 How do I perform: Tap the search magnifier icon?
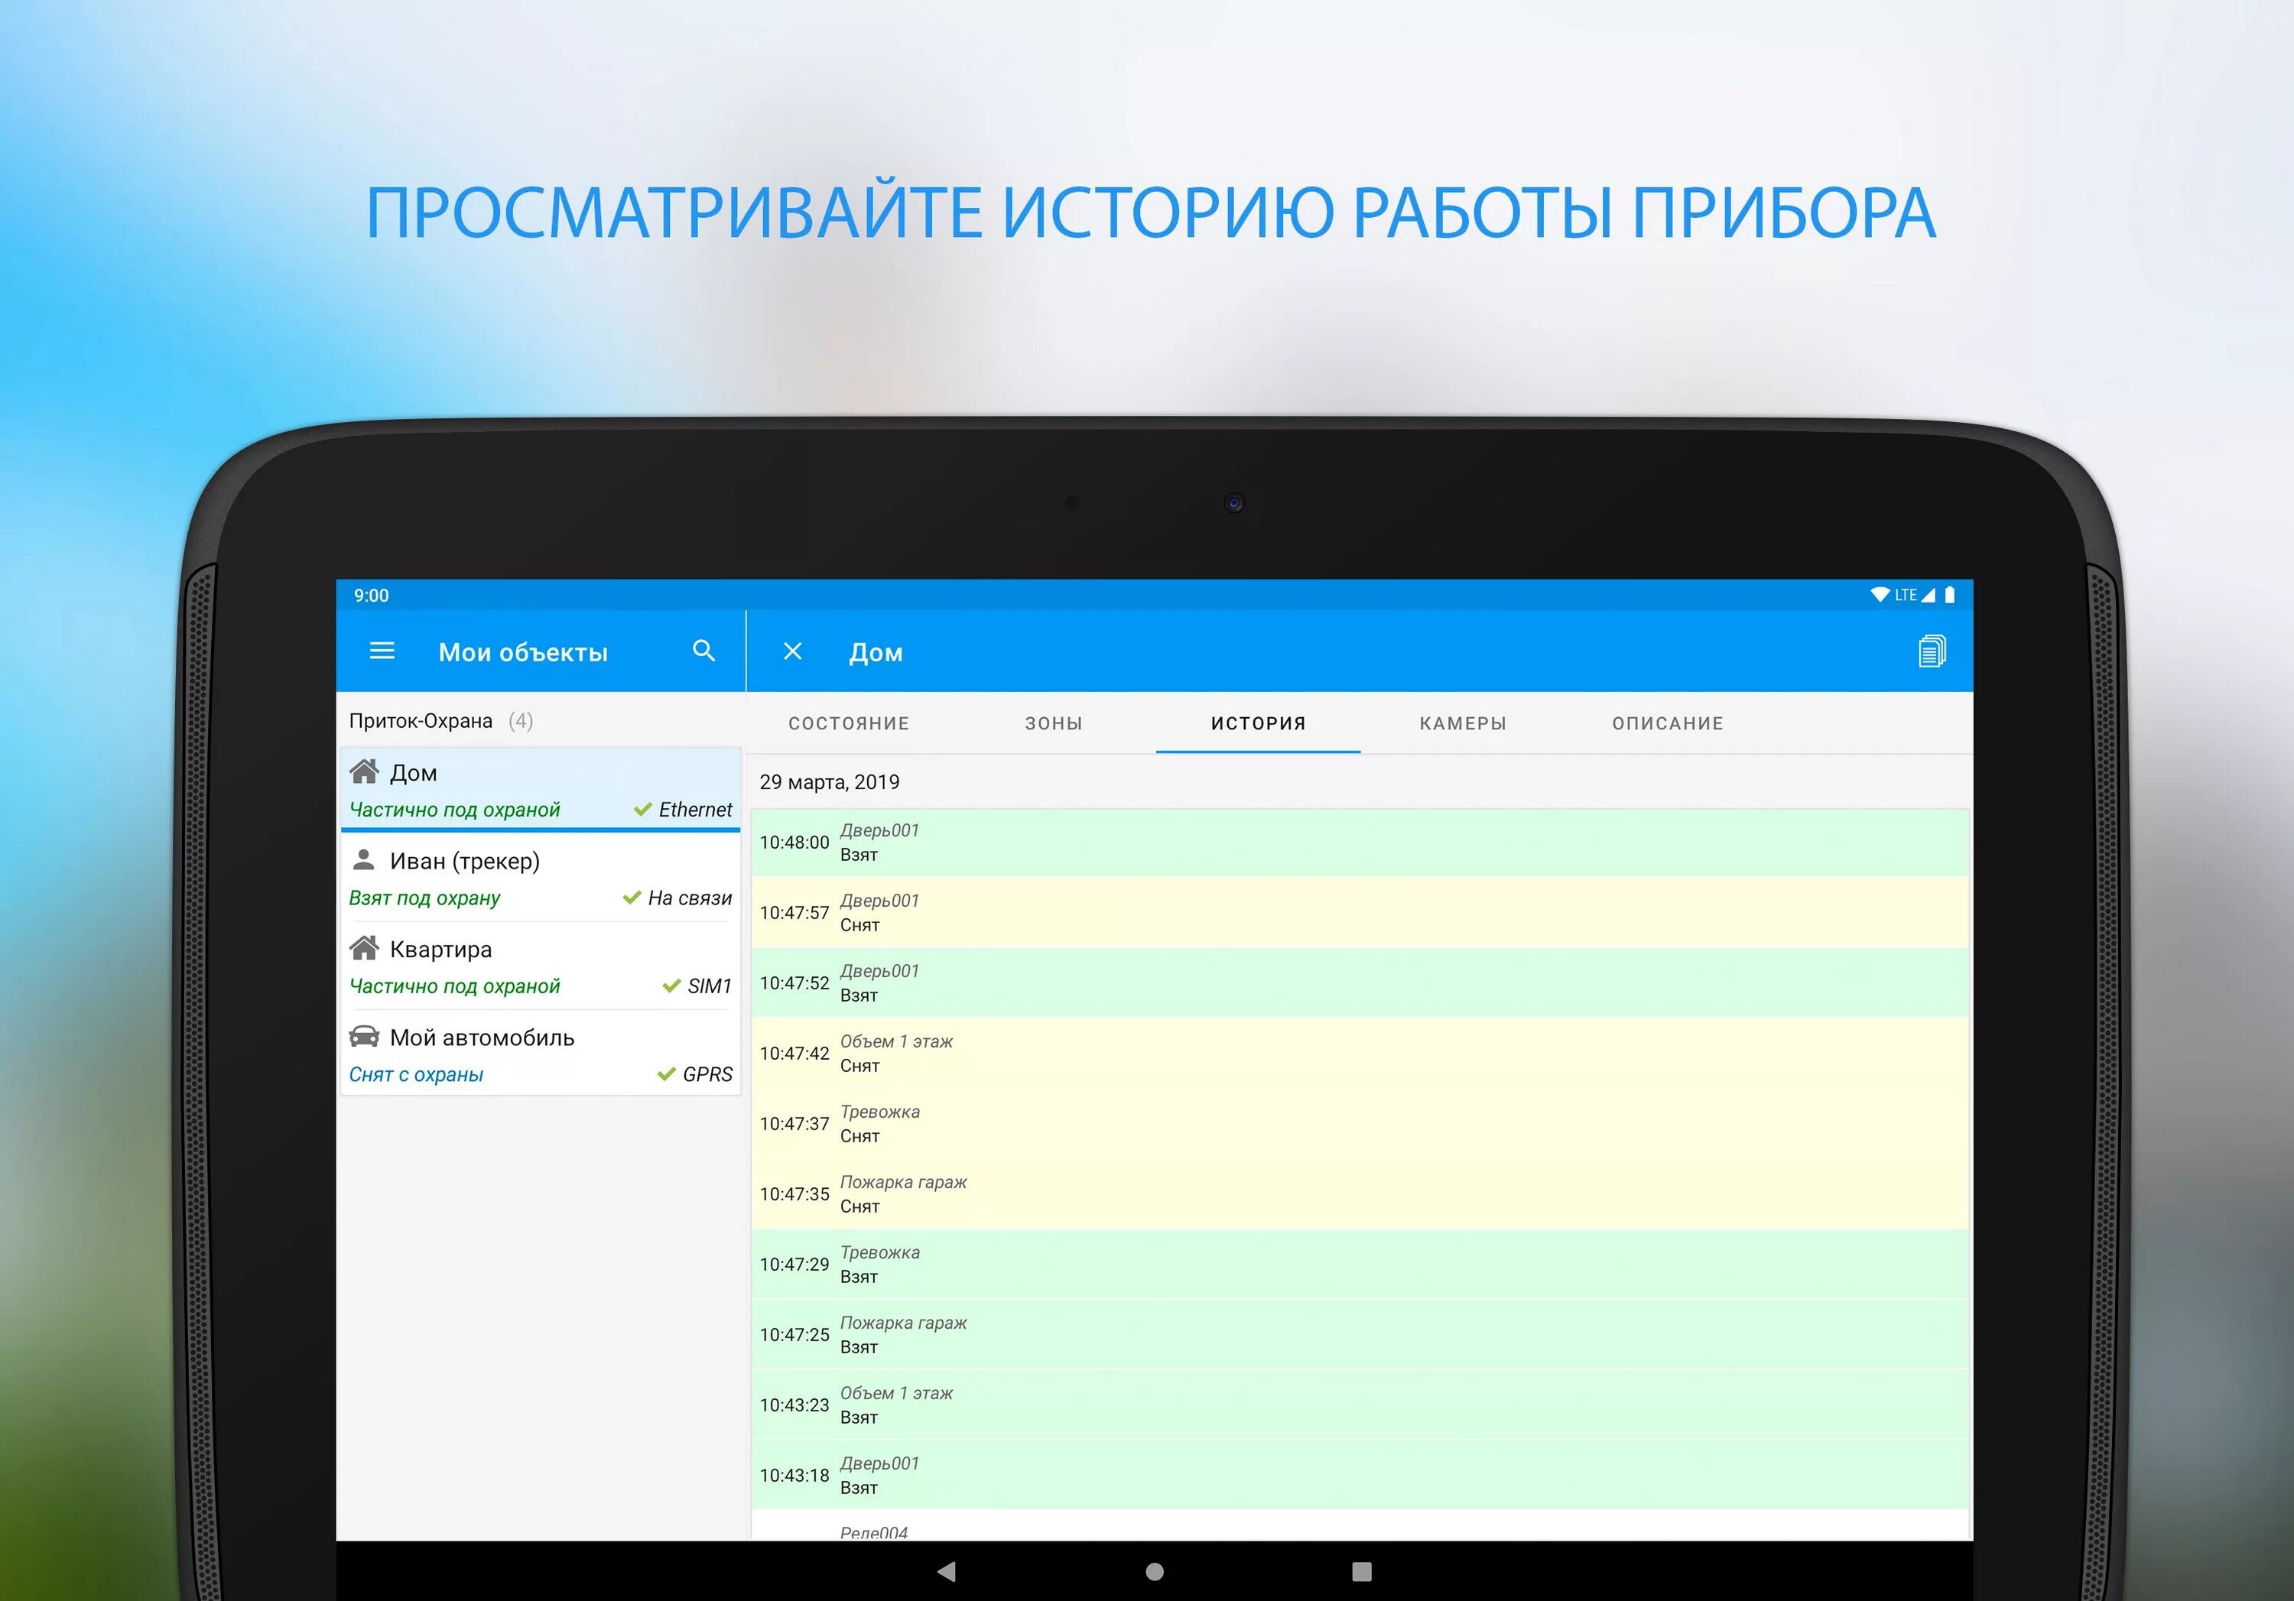703,651
